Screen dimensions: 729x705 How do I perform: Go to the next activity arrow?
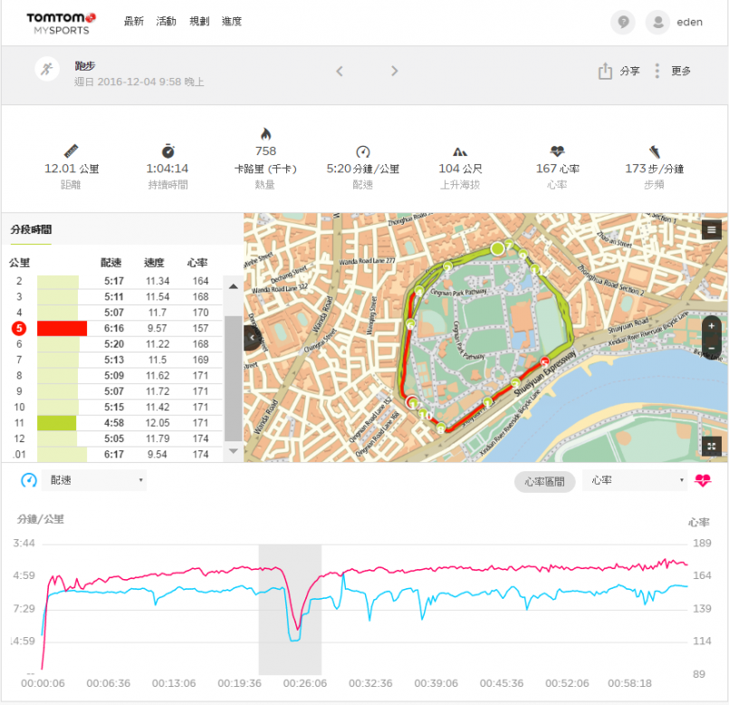click(x=394, y=72)
